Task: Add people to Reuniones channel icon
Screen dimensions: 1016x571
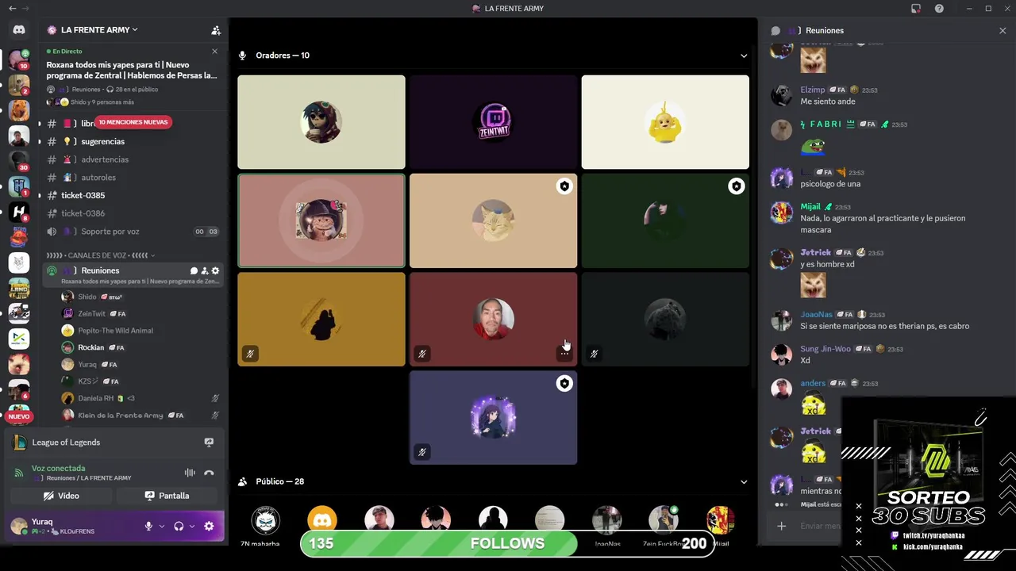Action: 205,270
